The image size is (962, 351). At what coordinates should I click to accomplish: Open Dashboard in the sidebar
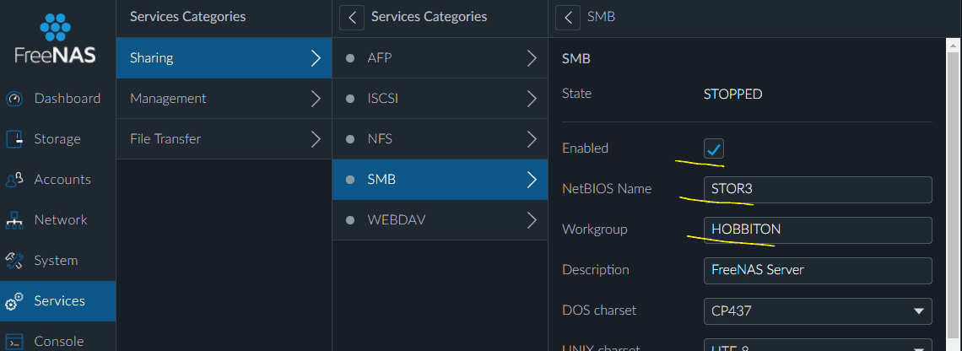tap(57, 99)
